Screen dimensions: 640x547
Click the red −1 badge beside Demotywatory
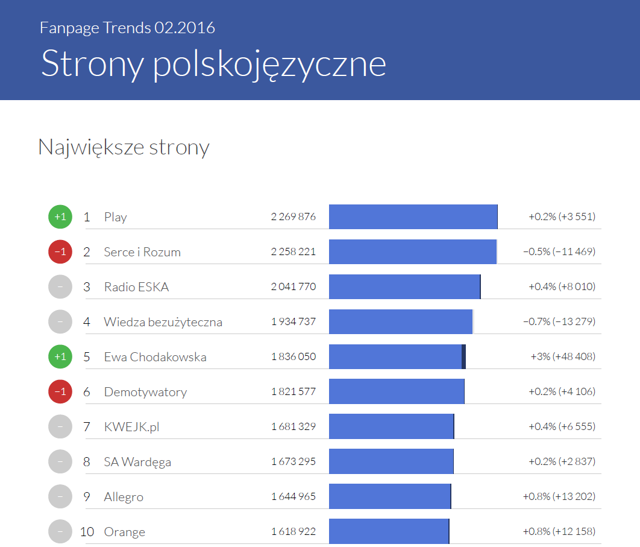[60, 391]
